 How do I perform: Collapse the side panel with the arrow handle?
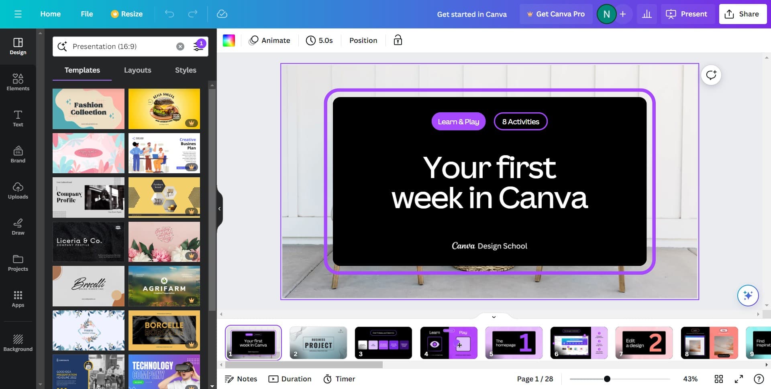[x=219, y=209]
